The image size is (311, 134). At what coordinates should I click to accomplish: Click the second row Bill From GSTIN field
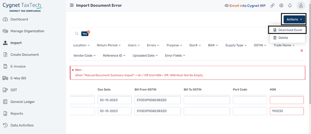tap(157, 111)
